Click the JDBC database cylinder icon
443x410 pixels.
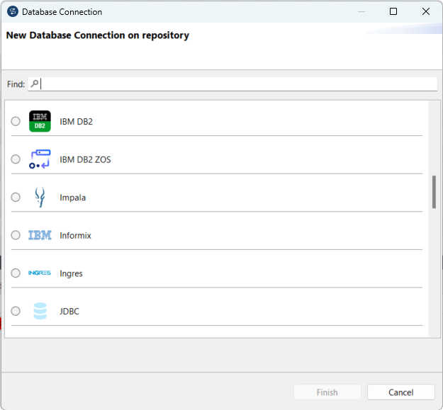pyautogui.click(x=40, y=311)
